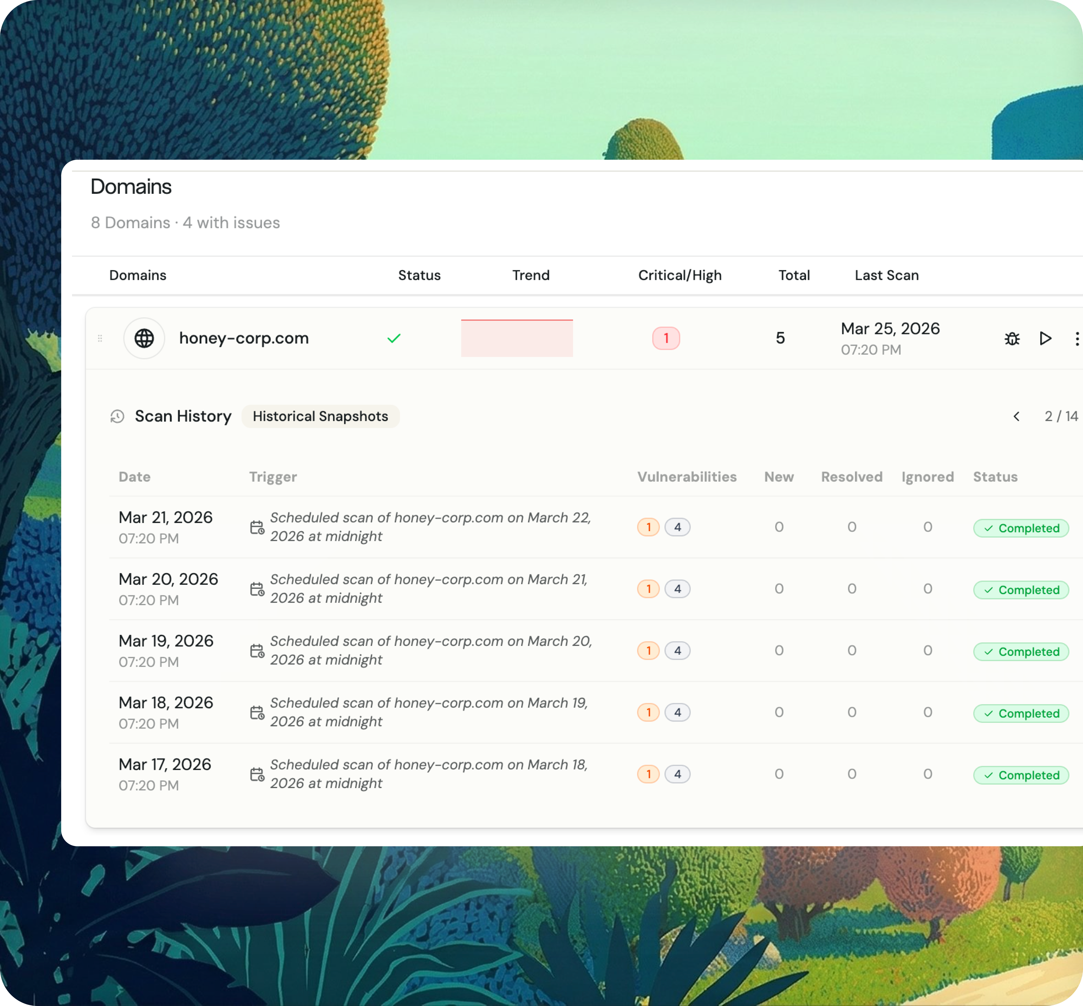Click the red Critical/High badge showing 1
The height and width of the screenshot is (1006, 1083).
[666, 339]
